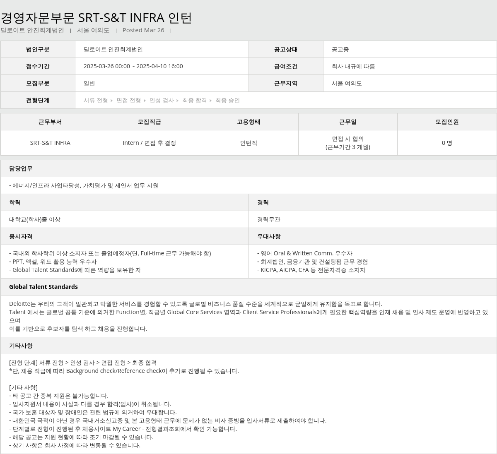Click the 우대사항 section header
497x454 pixels.
click(x=373, y=236)
